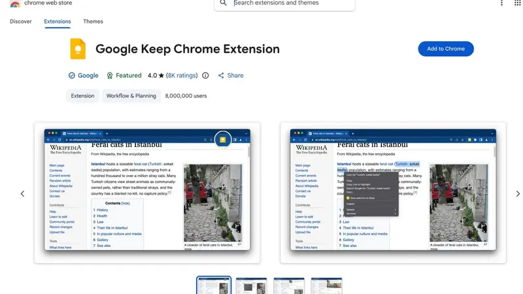523x294 pixels.
Task: Open the Google apps grid
Action: click(x=517, y=3)
